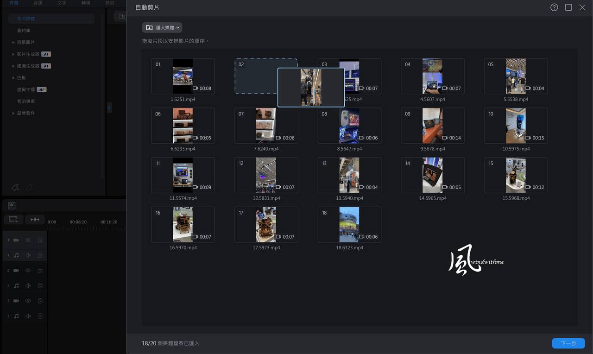Image resolution: width=593 pixels, height=354 pixels.
Task: Lock video track 1
Action: click(x=40, y=240)
